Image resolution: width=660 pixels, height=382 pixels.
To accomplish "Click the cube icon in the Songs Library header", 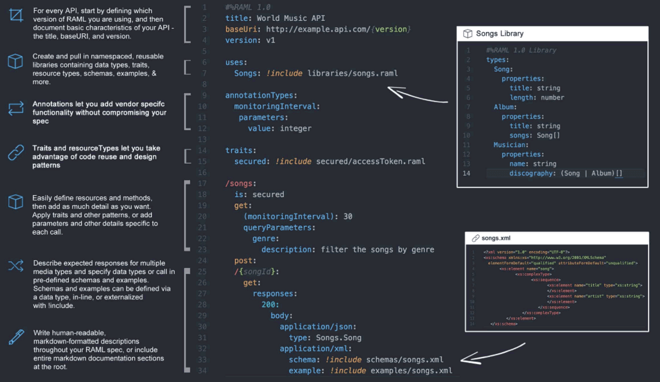I will (x=467, y=34).
